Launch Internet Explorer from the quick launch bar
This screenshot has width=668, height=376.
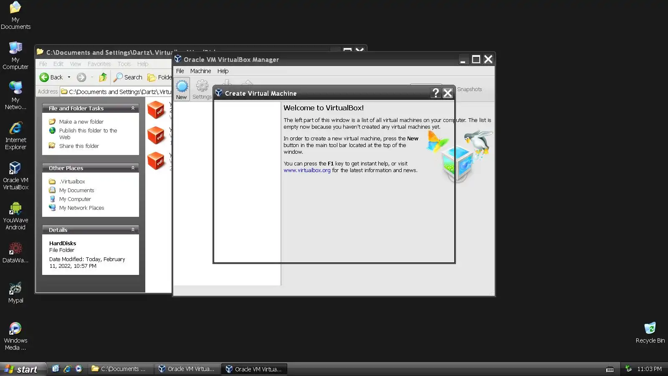coord(67,369)
